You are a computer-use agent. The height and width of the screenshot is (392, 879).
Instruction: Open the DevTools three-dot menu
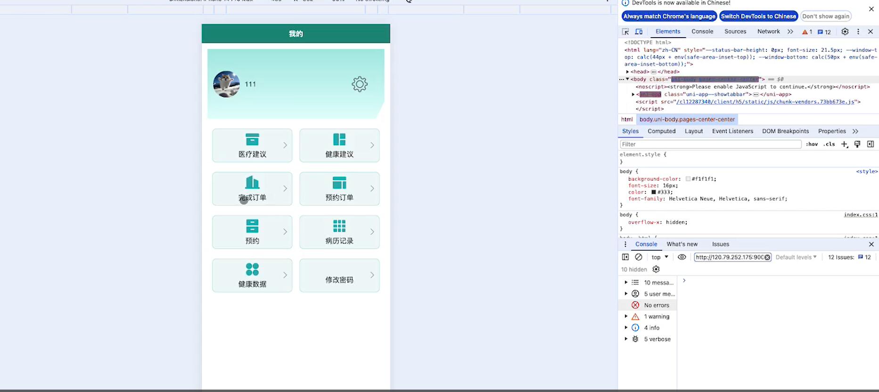[858, 32]
